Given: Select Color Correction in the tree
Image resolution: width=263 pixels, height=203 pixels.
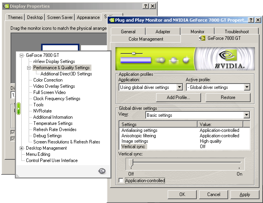Looking at the screenshot, I should pos(48,80).
